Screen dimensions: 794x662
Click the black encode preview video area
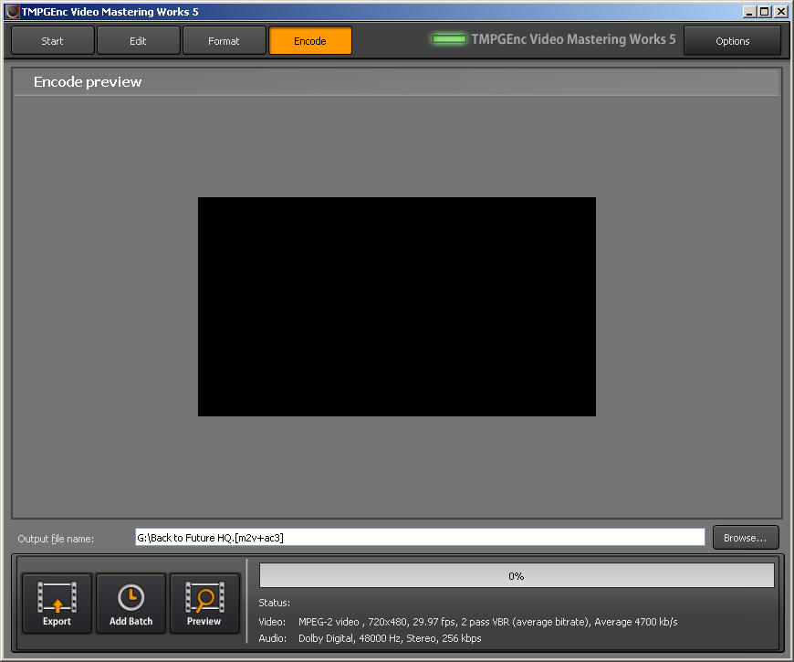click(x=397, y=307)
